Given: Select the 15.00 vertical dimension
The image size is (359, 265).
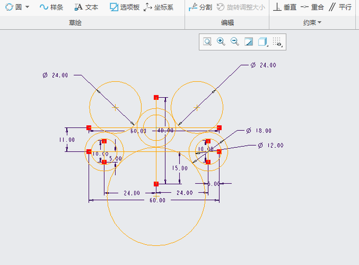Looking at the screenshot, I should point(179,168).
